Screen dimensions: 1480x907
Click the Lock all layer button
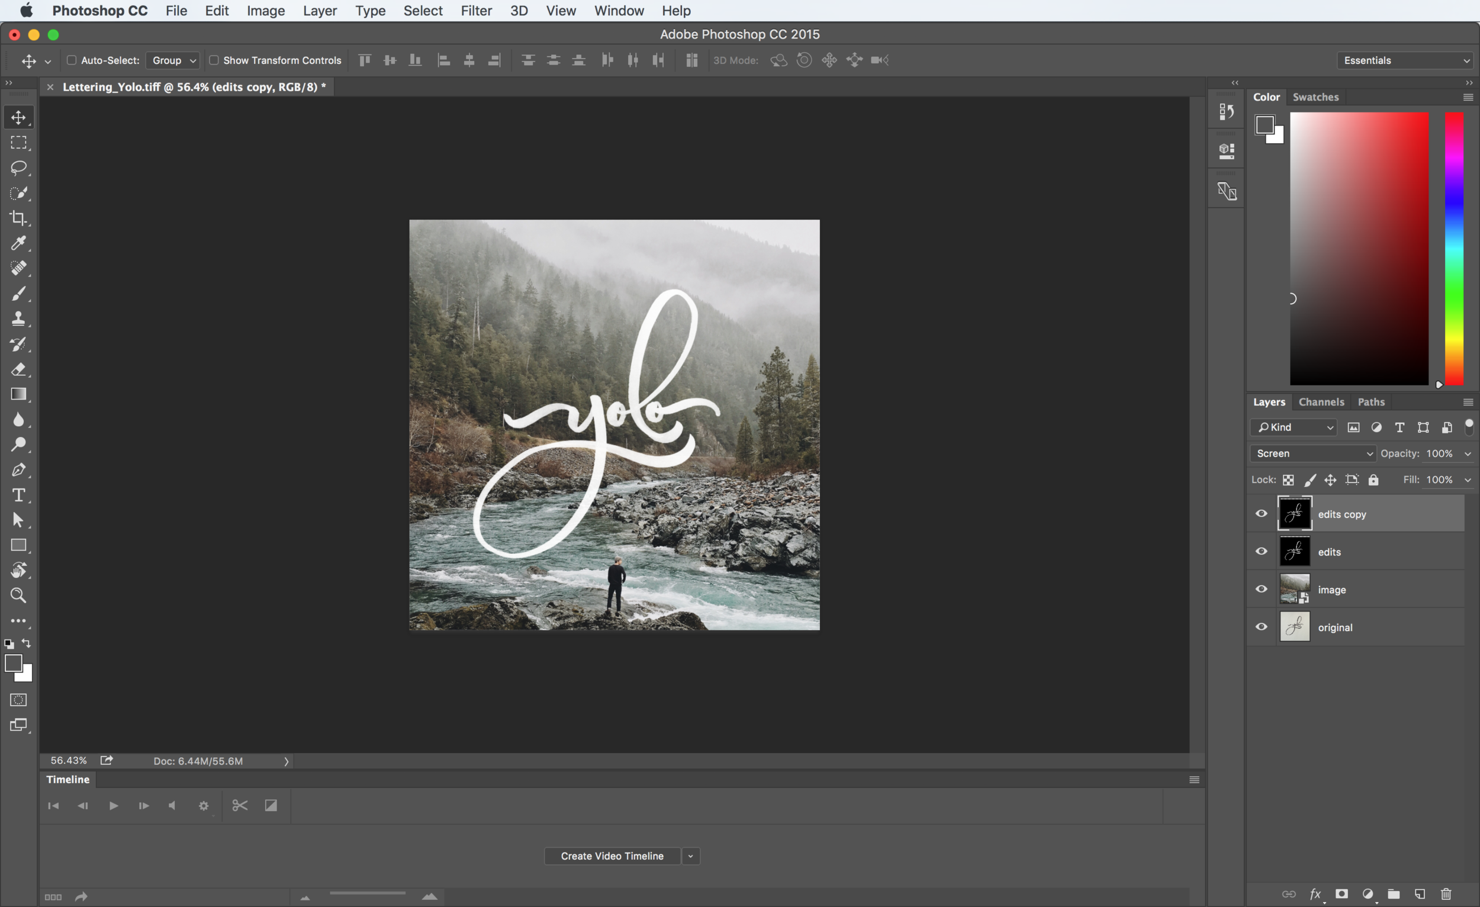pyautogui.click(x=1373, y=480)
